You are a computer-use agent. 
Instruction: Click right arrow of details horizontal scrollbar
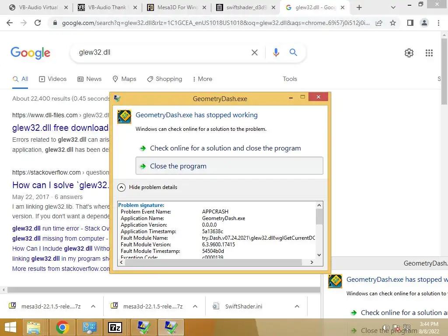[311, 262]
